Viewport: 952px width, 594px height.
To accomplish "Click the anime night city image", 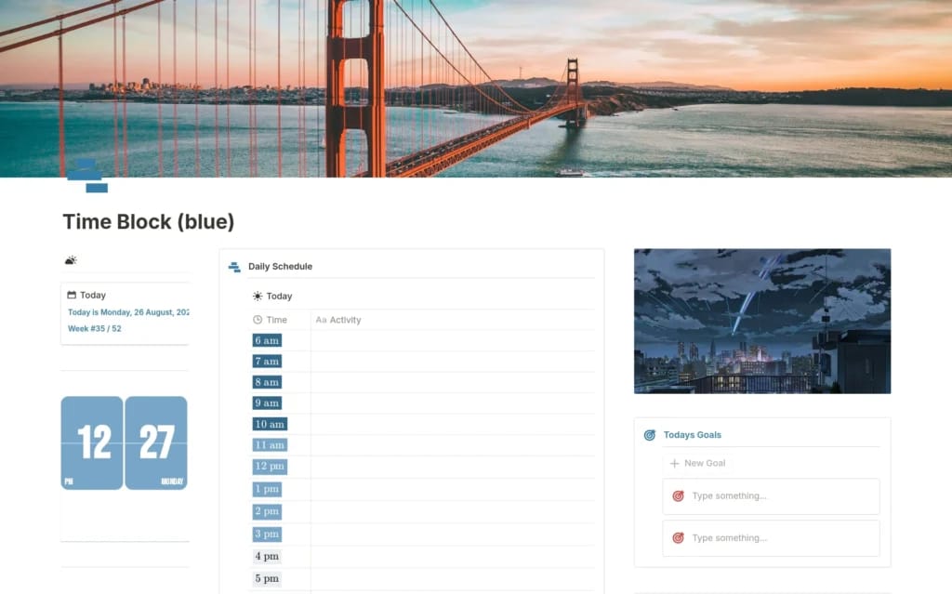I will pyautogui.click(x=761, y=321).
